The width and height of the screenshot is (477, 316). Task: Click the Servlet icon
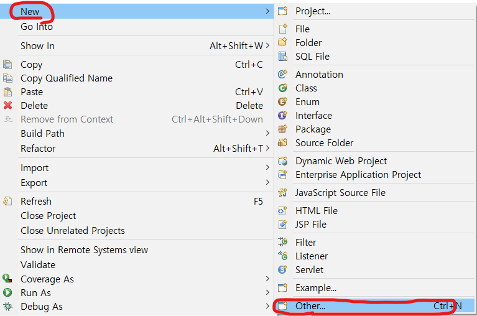coord(282,269)
